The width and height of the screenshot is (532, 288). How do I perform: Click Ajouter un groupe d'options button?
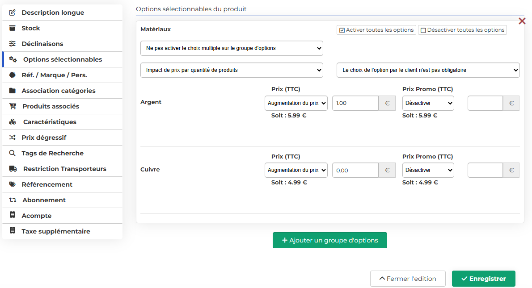[x=330, y=240]
